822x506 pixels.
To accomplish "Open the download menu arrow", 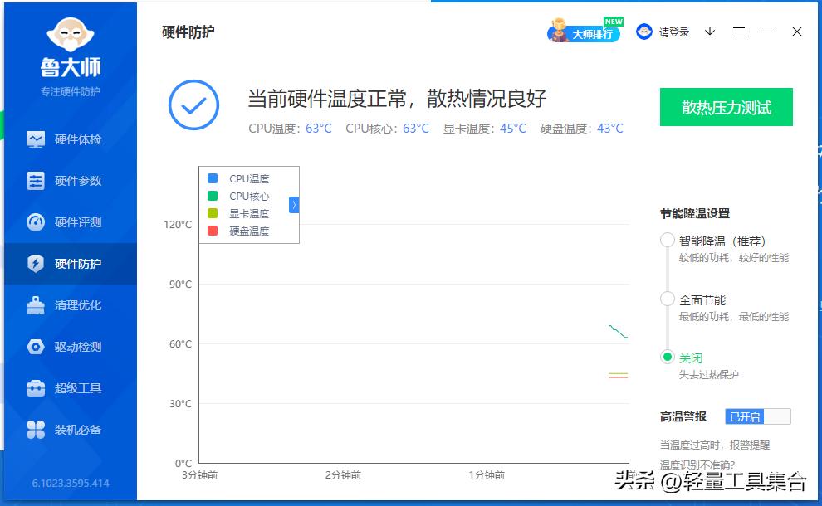I will point(709,32).
